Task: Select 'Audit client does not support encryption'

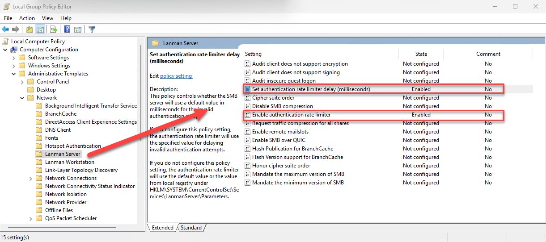Action: [x=300, y=64]
